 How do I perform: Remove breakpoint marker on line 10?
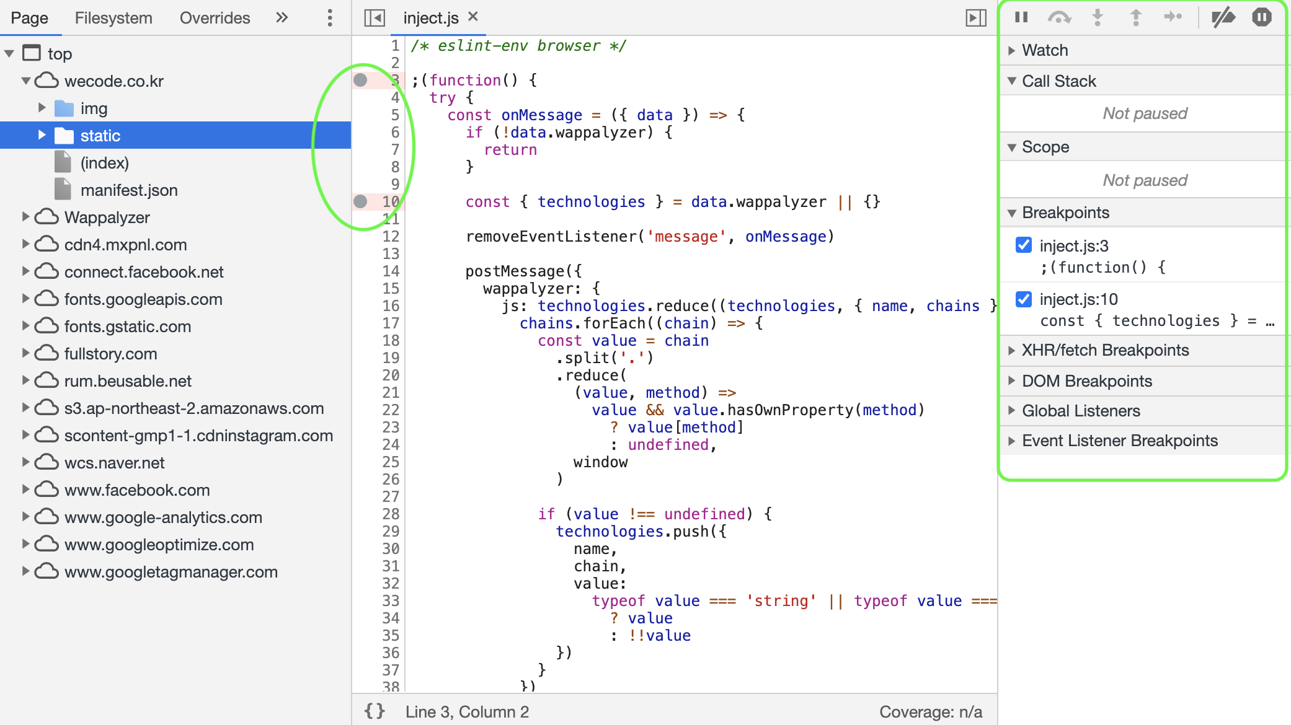[x=360, y=201]
